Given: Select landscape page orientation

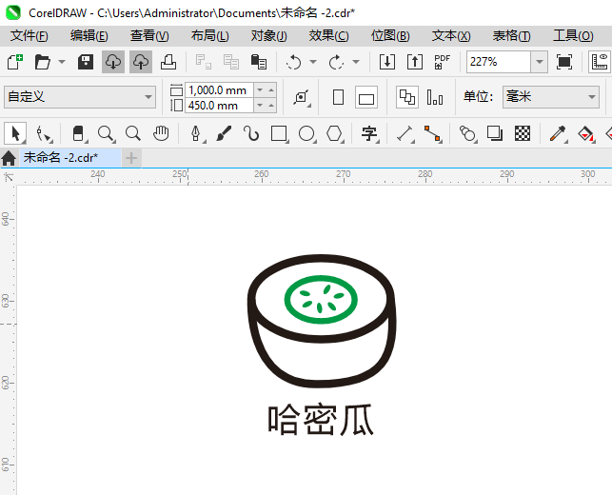Looking at the screenshot, I should coord(366,97).
